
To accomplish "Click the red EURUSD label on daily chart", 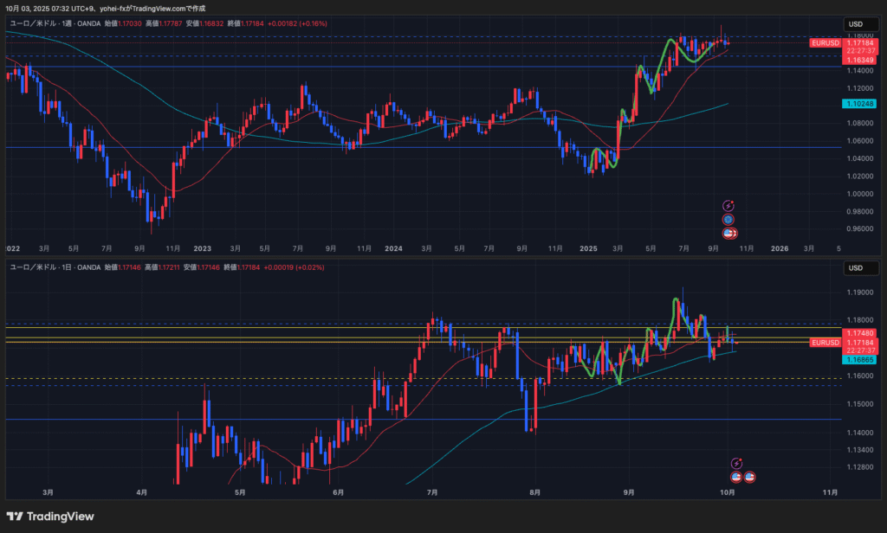I will tap(824, 343).
